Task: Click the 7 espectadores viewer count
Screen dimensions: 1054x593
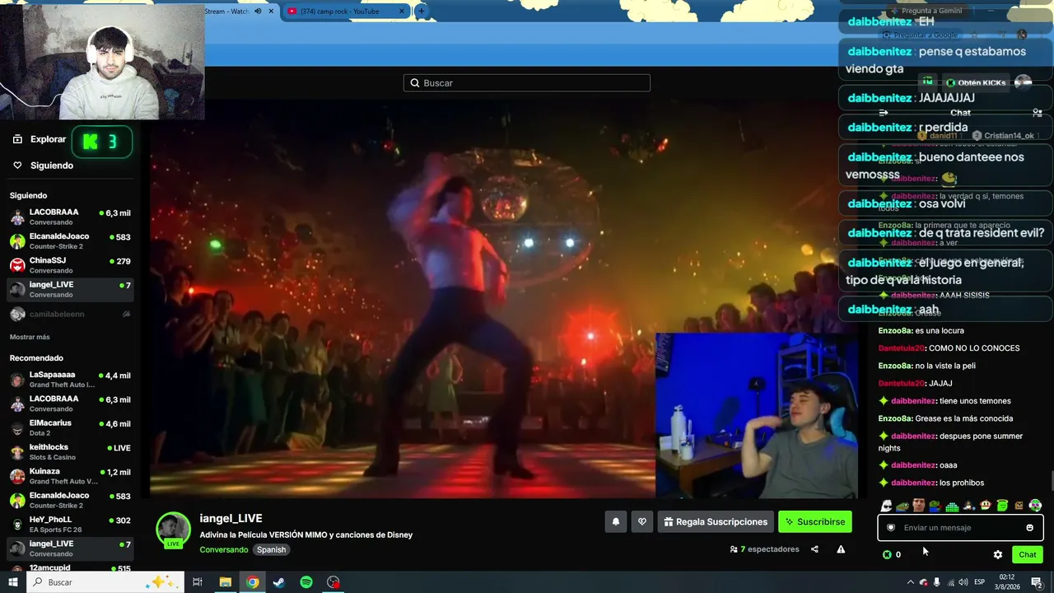Action: click(x=764, y=549)
